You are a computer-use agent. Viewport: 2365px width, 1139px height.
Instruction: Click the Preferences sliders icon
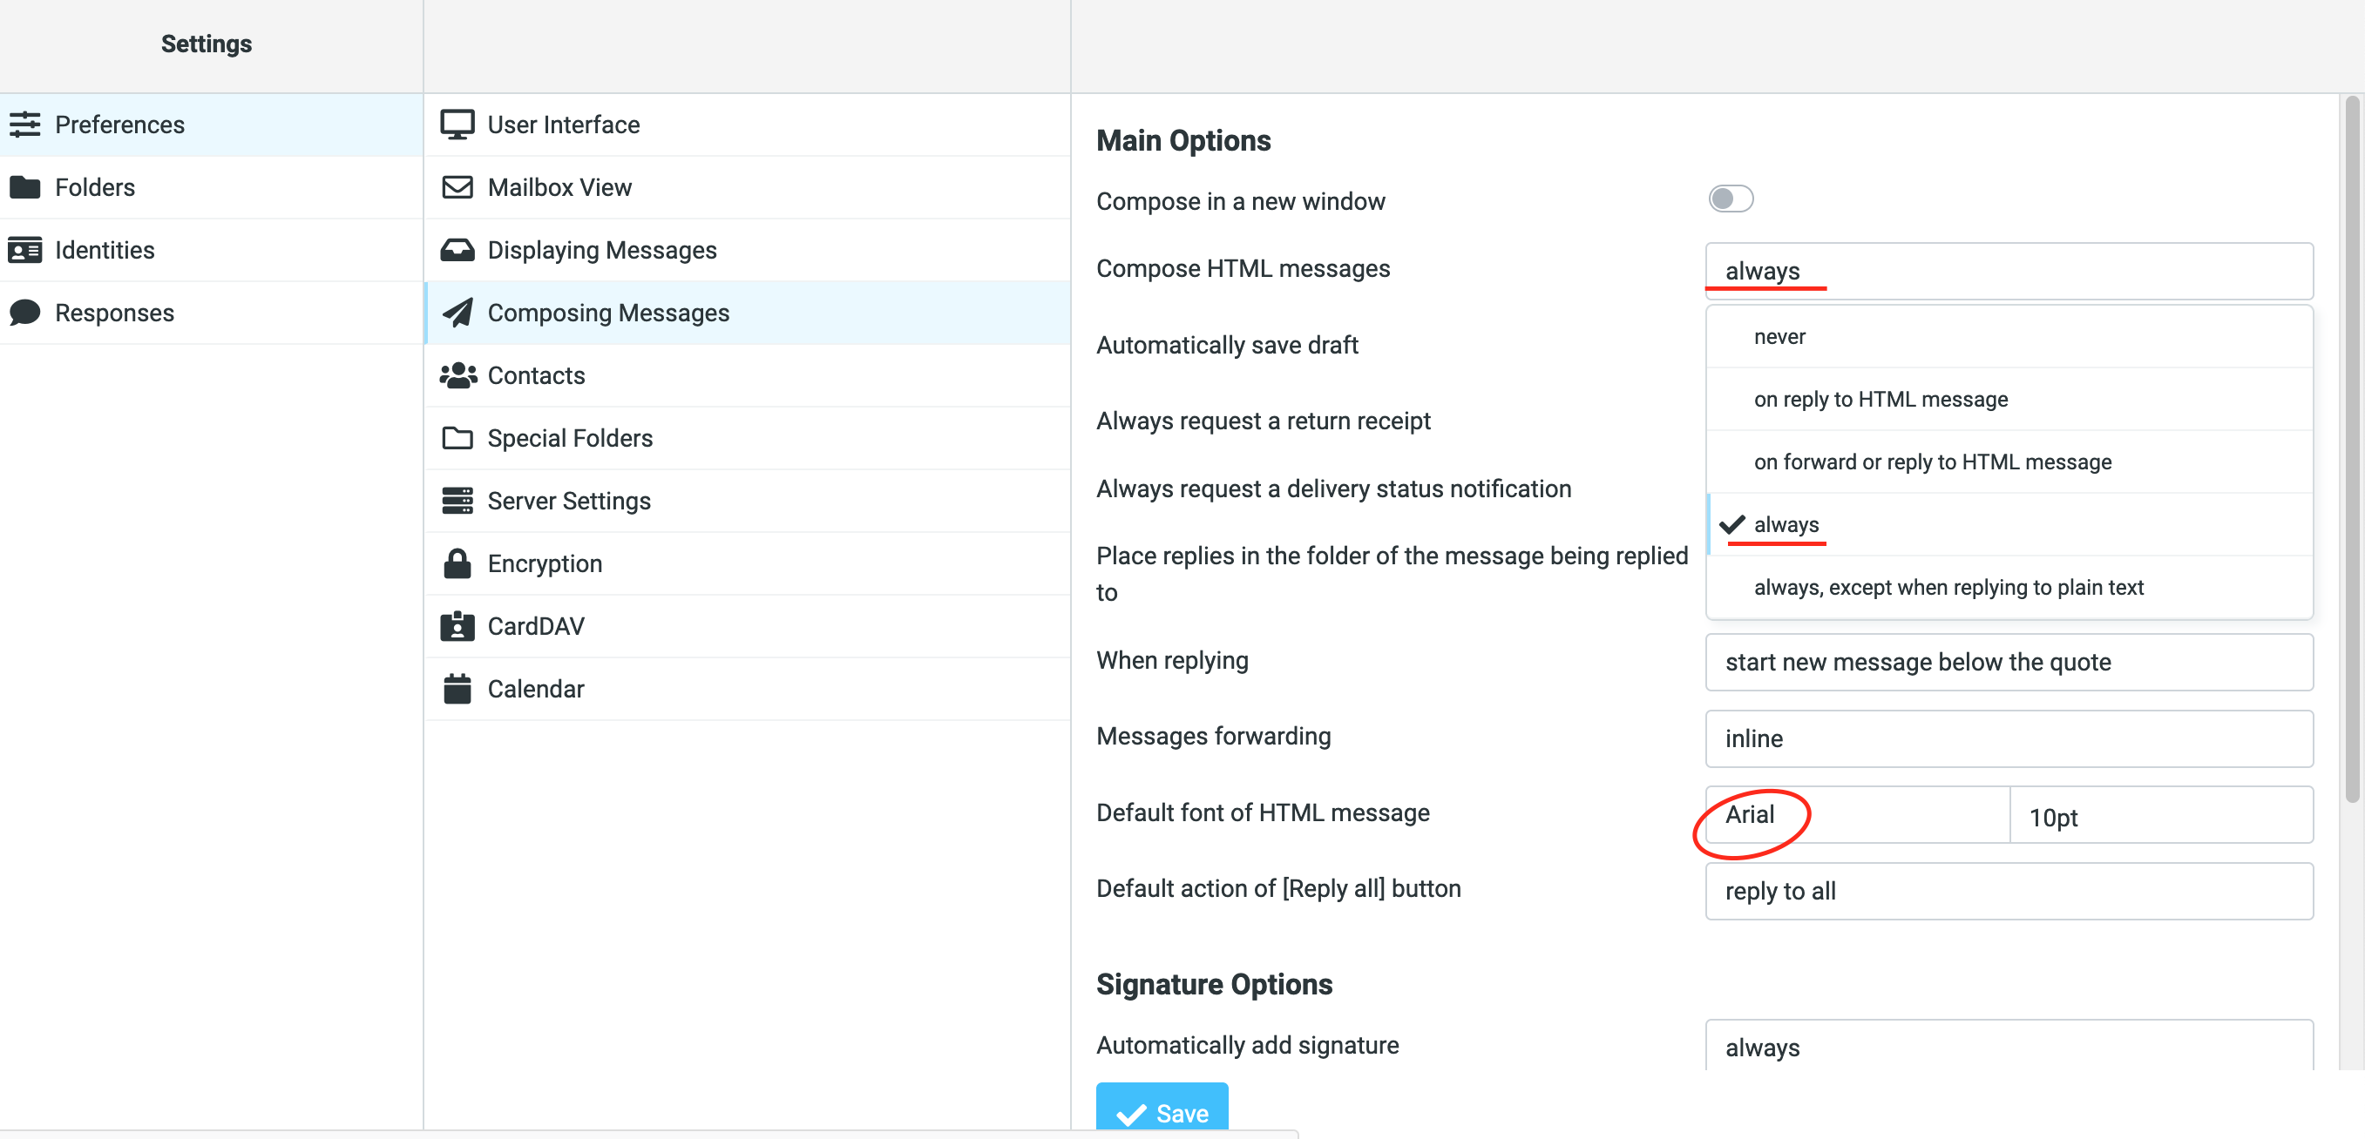click(x=24, y=124)
